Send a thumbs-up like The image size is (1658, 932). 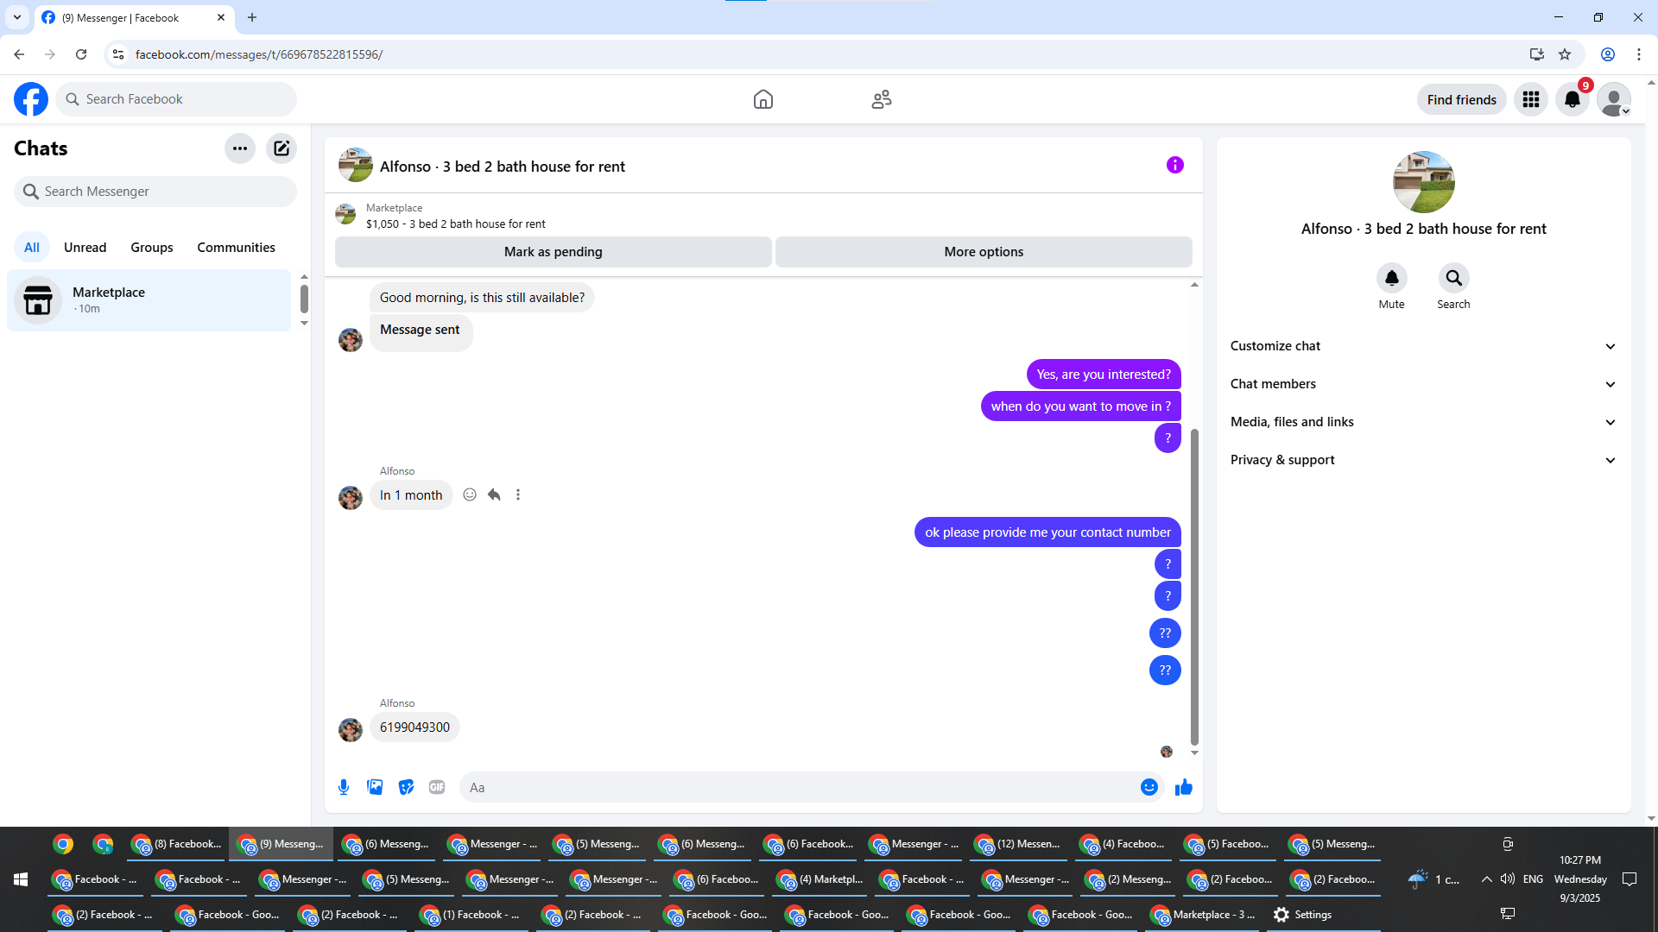click(1184, 787)
